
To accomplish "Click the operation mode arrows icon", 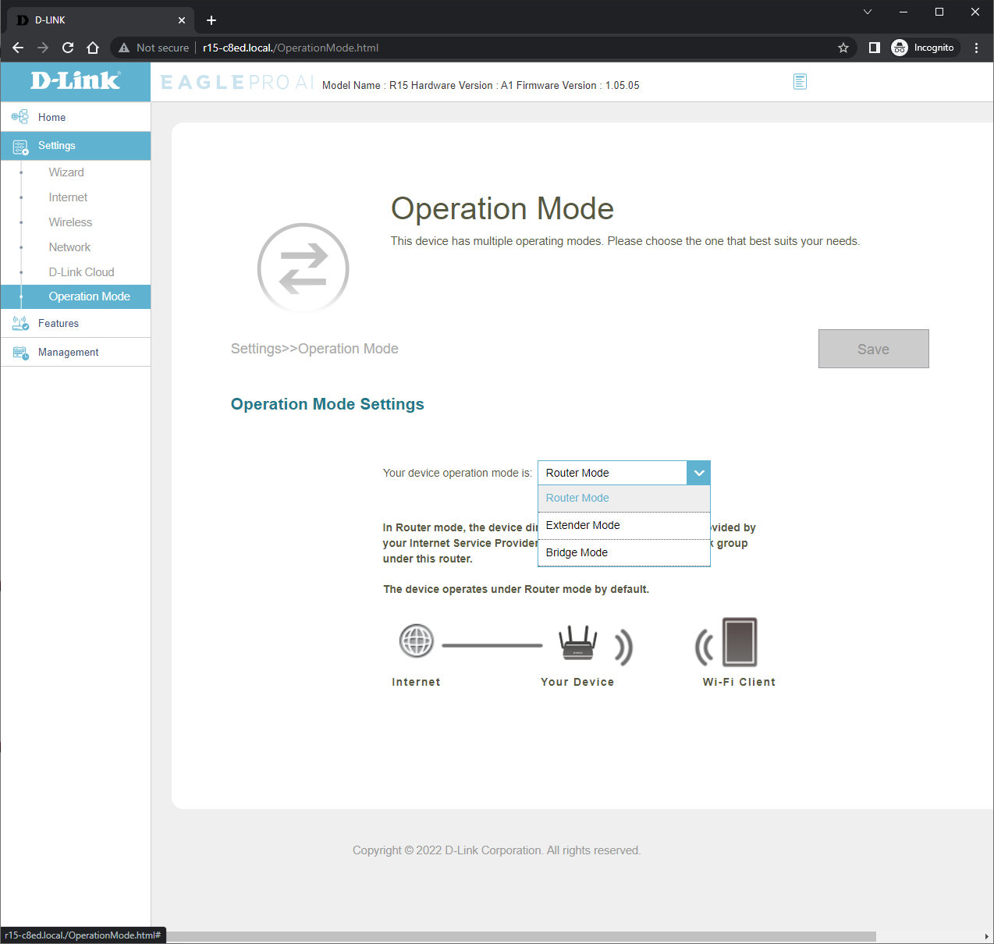I will pos(304,268).
